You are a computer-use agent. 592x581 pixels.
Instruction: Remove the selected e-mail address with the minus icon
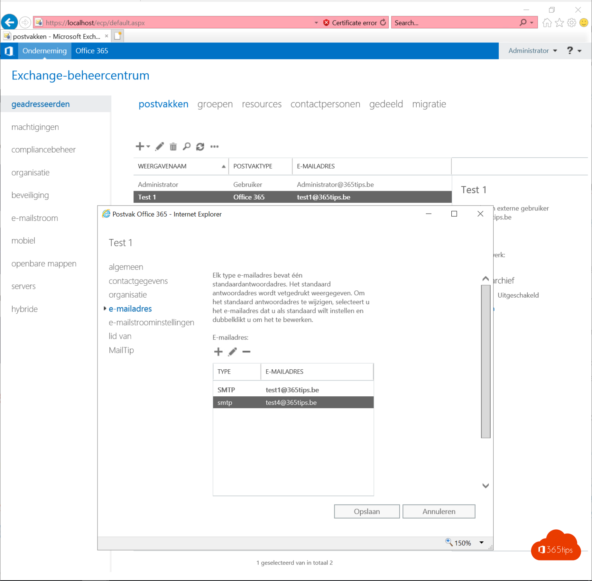coord(246,352)
